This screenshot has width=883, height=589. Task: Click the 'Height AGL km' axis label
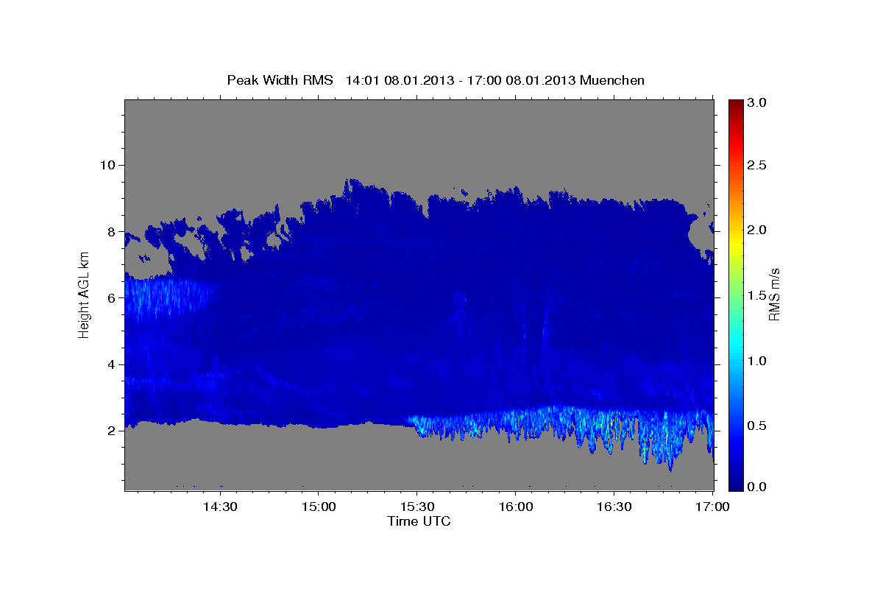pyautogui.click(x=85, y=294)
